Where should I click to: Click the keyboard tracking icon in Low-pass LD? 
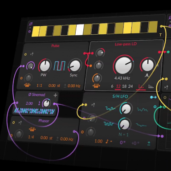click(96, 86)
